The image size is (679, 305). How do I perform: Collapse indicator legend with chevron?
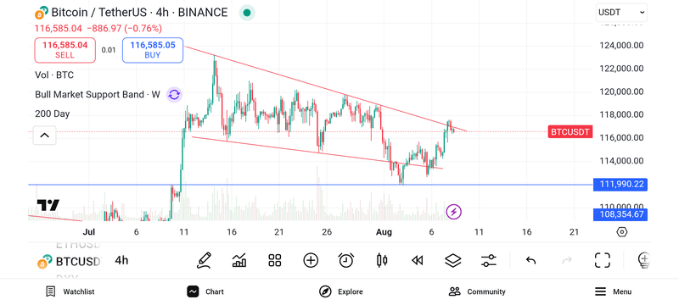[45, 136]
